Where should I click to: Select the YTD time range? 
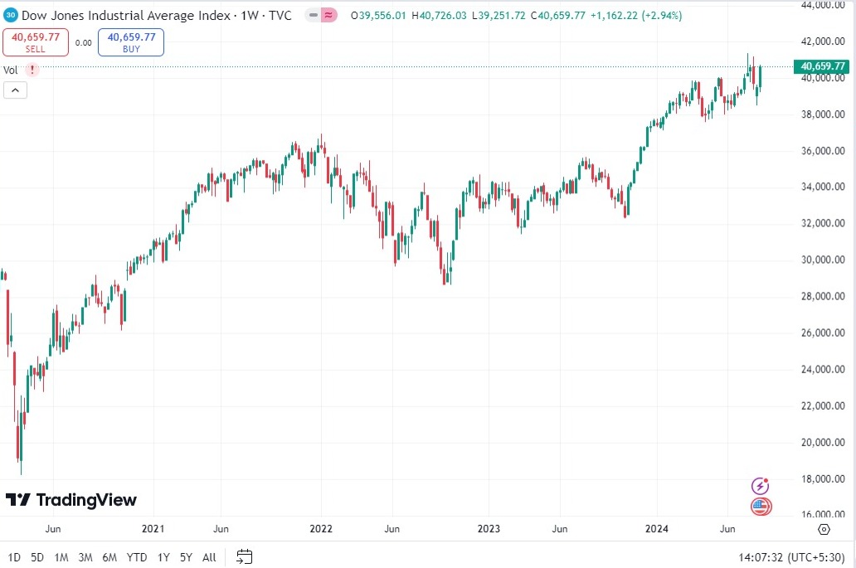point(137,557)
